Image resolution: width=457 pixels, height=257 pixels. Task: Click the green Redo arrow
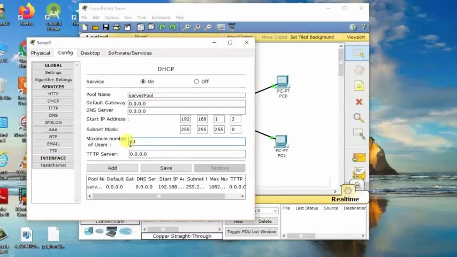pyautogui.click(x=173, y=27)
